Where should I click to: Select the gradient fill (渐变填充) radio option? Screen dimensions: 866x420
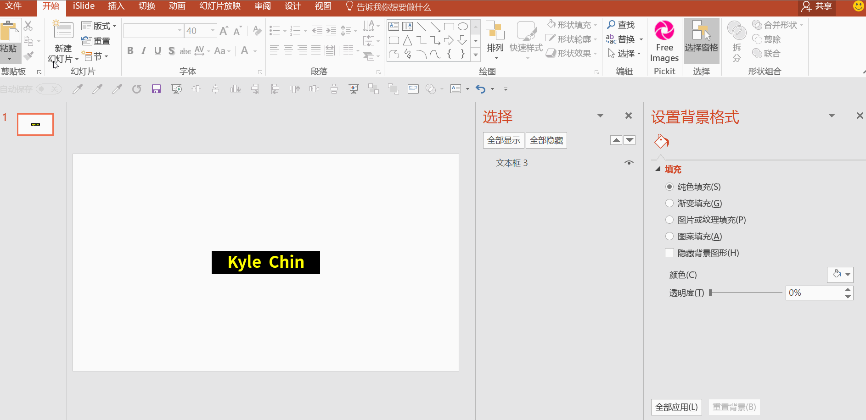pyautogui.click(x=669, y=203)
